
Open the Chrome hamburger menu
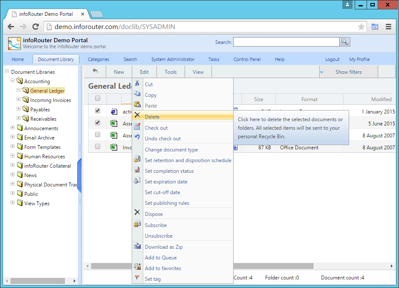click(388, 27)
